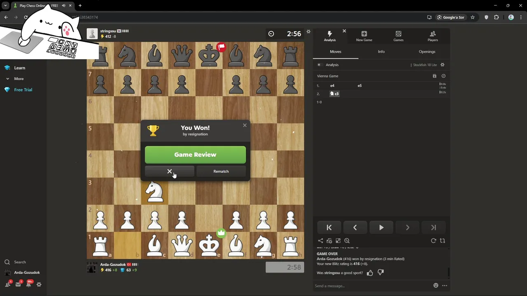
Task: Expand the More sidebar menu
Action: [x=19, y=79]
